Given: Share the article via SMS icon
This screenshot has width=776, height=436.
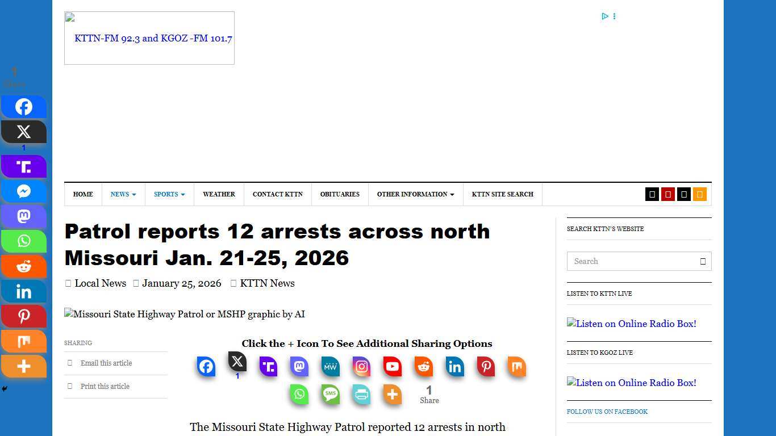Looking at the screenshot, I should point(330,394).
